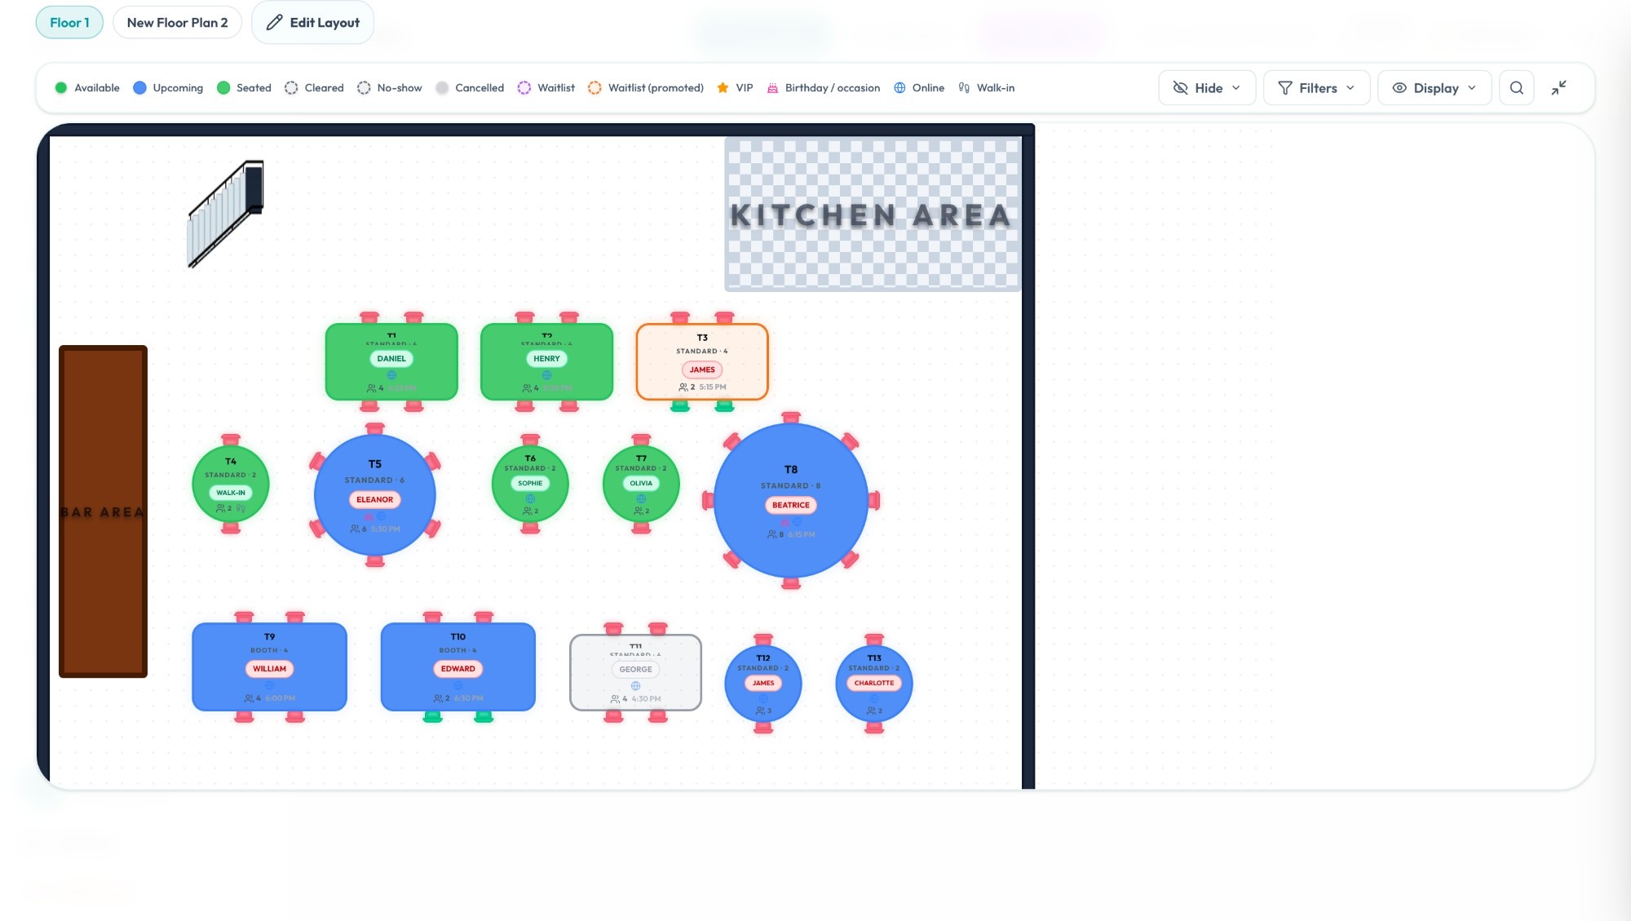Click the OLIVIA badge on table T7

(641, 483)
